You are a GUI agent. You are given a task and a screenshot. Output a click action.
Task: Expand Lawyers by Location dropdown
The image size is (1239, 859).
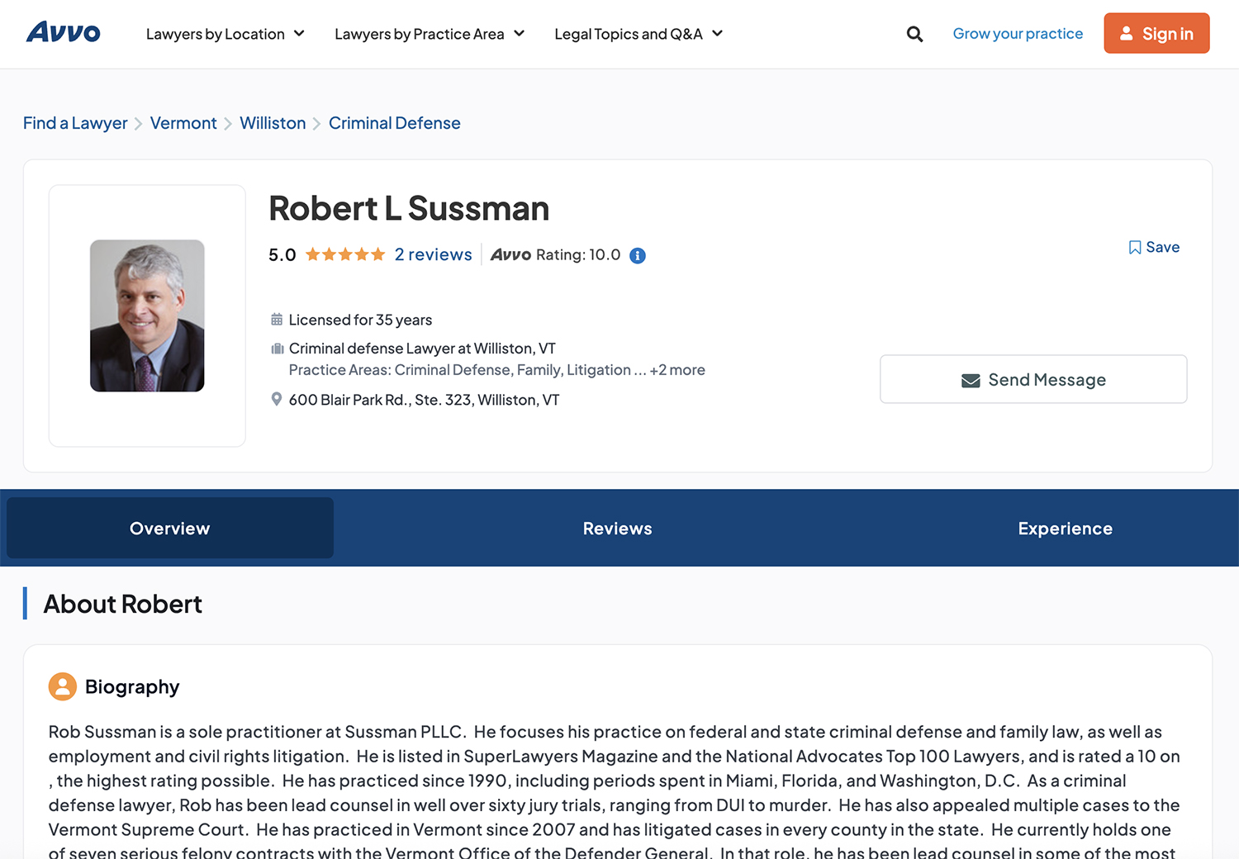coord(225,34)
